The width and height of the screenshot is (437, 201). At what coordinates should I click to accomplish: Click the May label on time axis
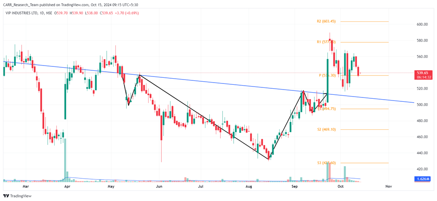tap(111, 186)
